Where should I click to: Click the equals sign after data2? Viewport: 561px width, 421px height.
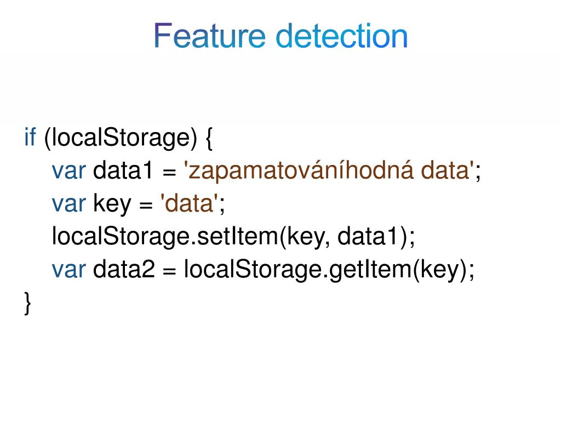click(169, 271)
